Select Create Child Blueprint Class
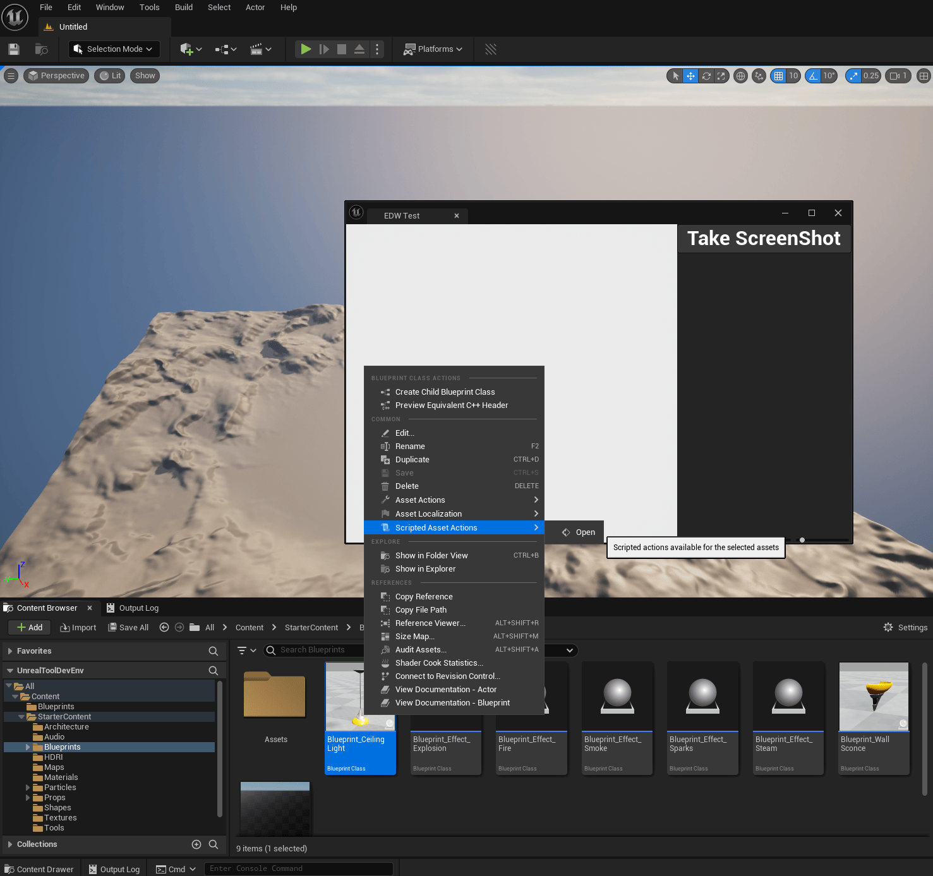933x876 pixels. point(454,392)
